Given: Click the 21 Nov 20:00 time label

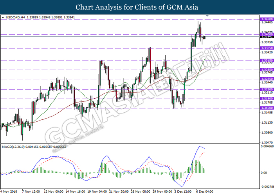Looking at the screenshot, I should click(x=119, y=191).
